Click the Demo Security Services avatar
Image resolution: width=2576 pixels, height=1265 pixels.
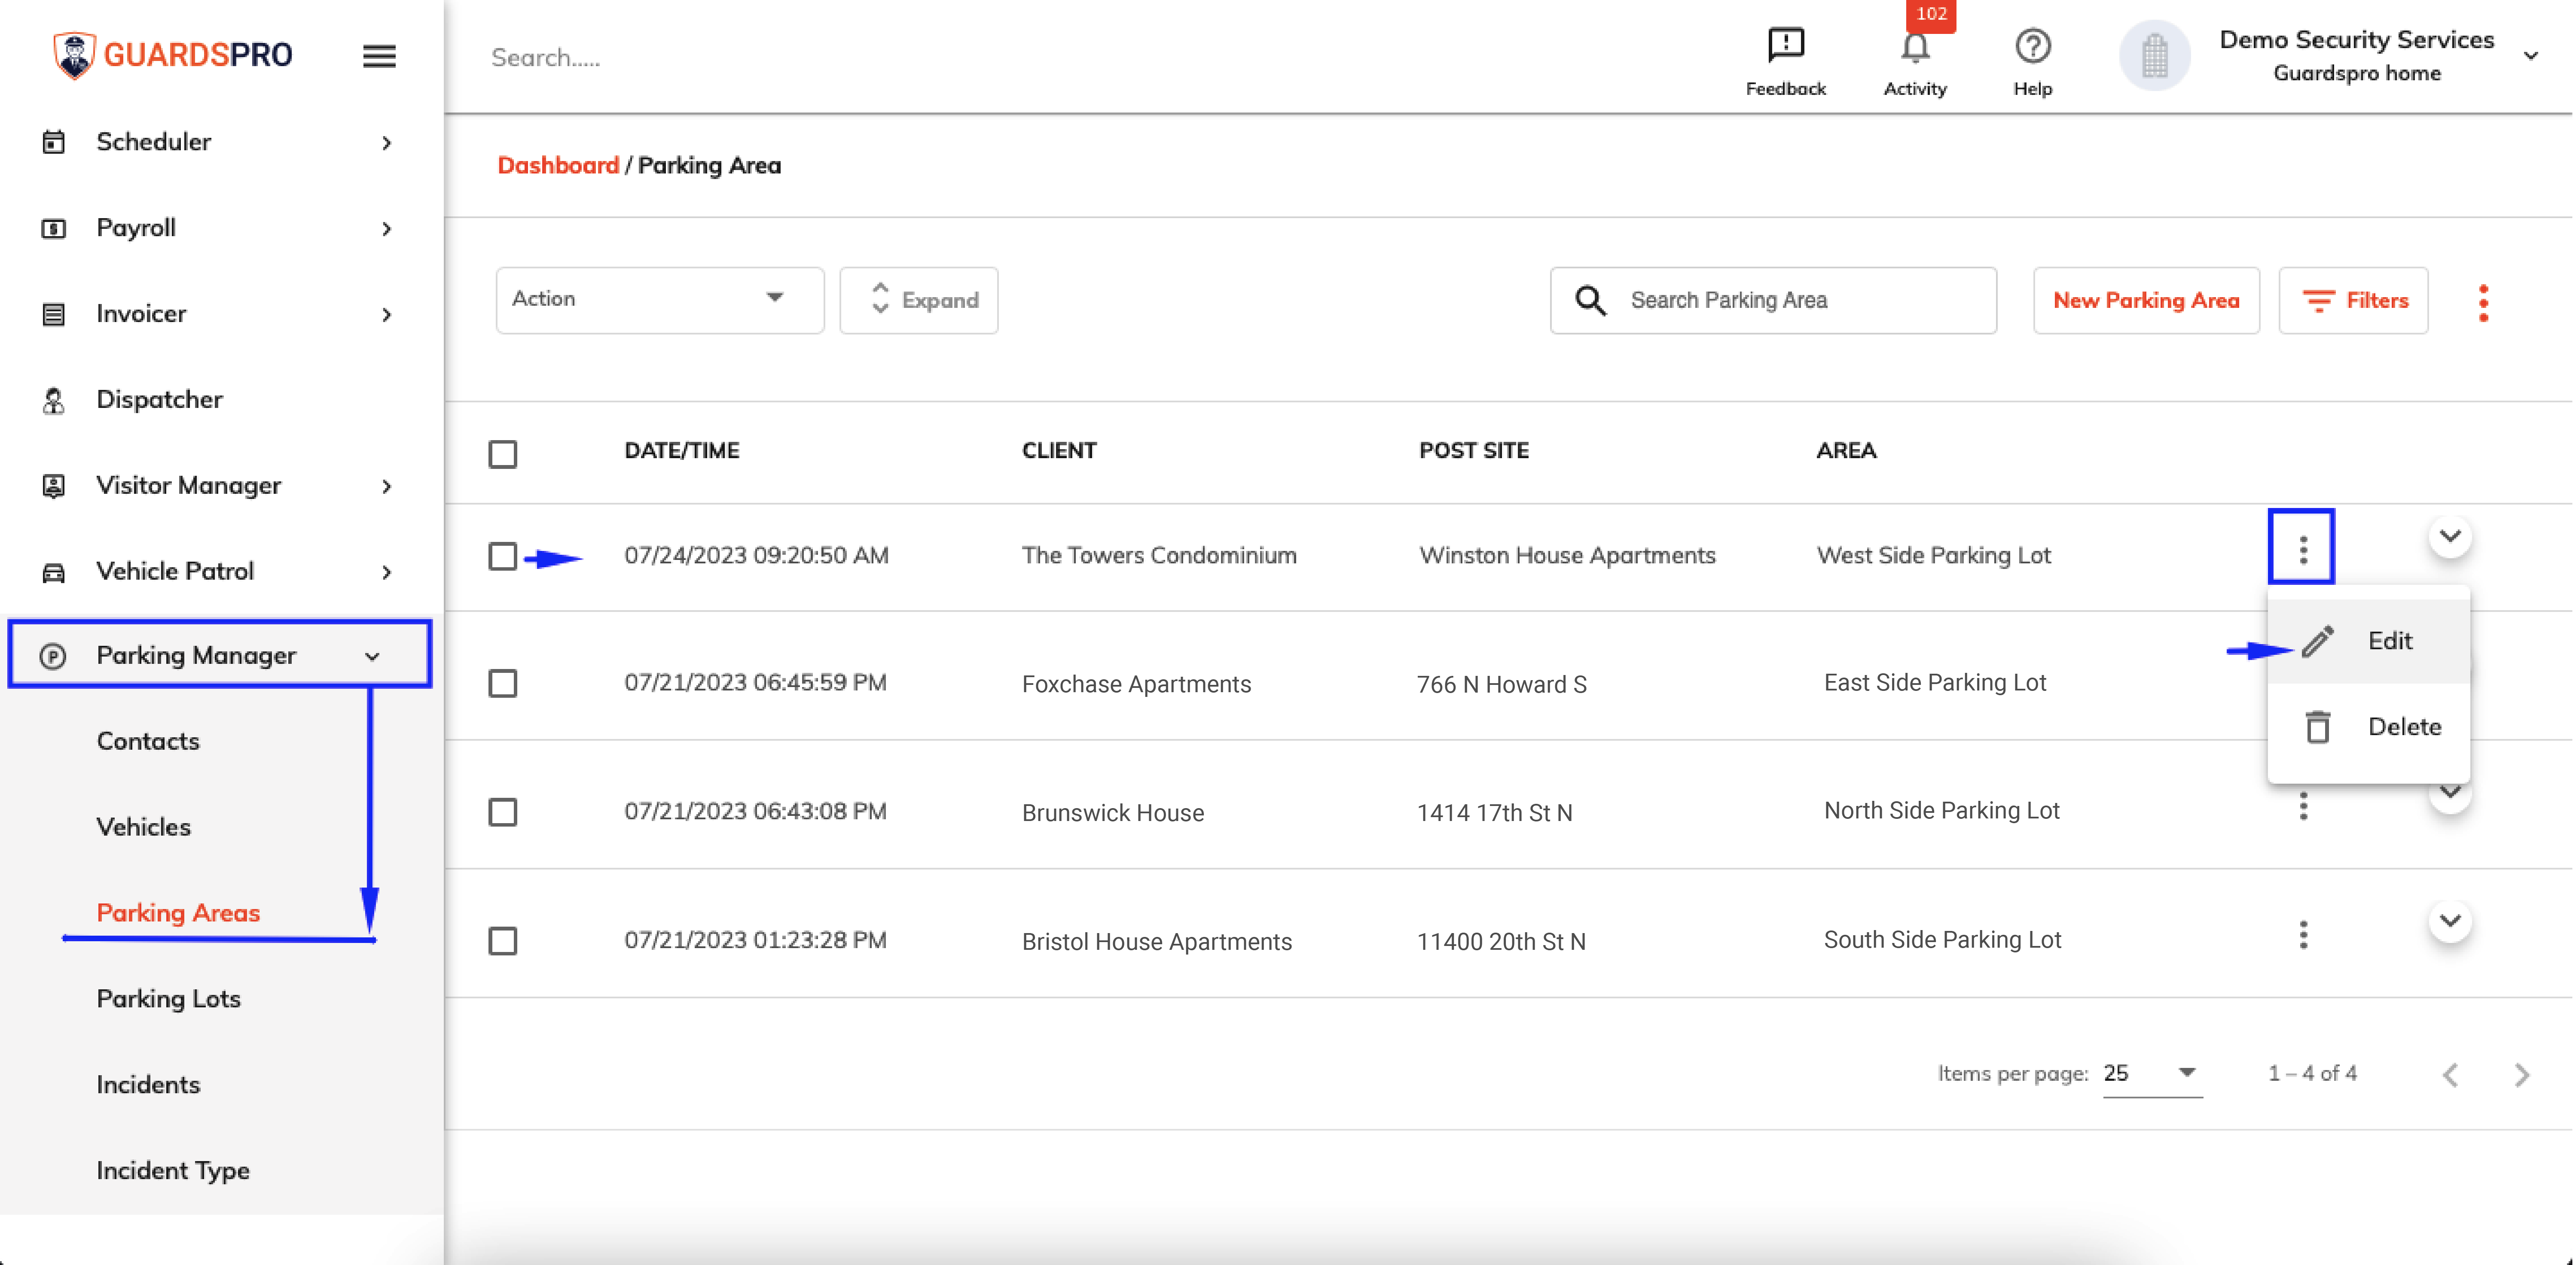point(2154,56)
